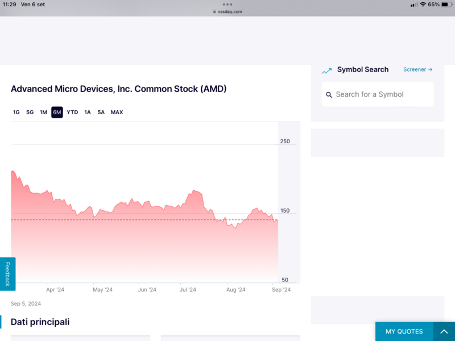This screenshot has width=455, height=341.
Task: Click the magnifier icon in symbol search
Action: [329, 95]
